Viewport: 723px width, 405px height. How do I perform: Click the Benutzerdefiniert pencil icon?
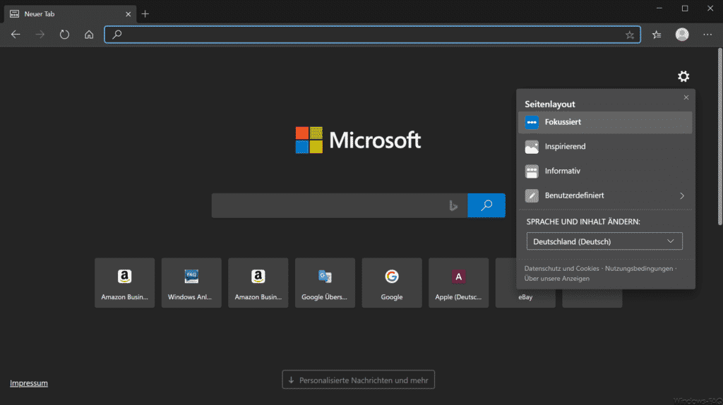[532, 196]
